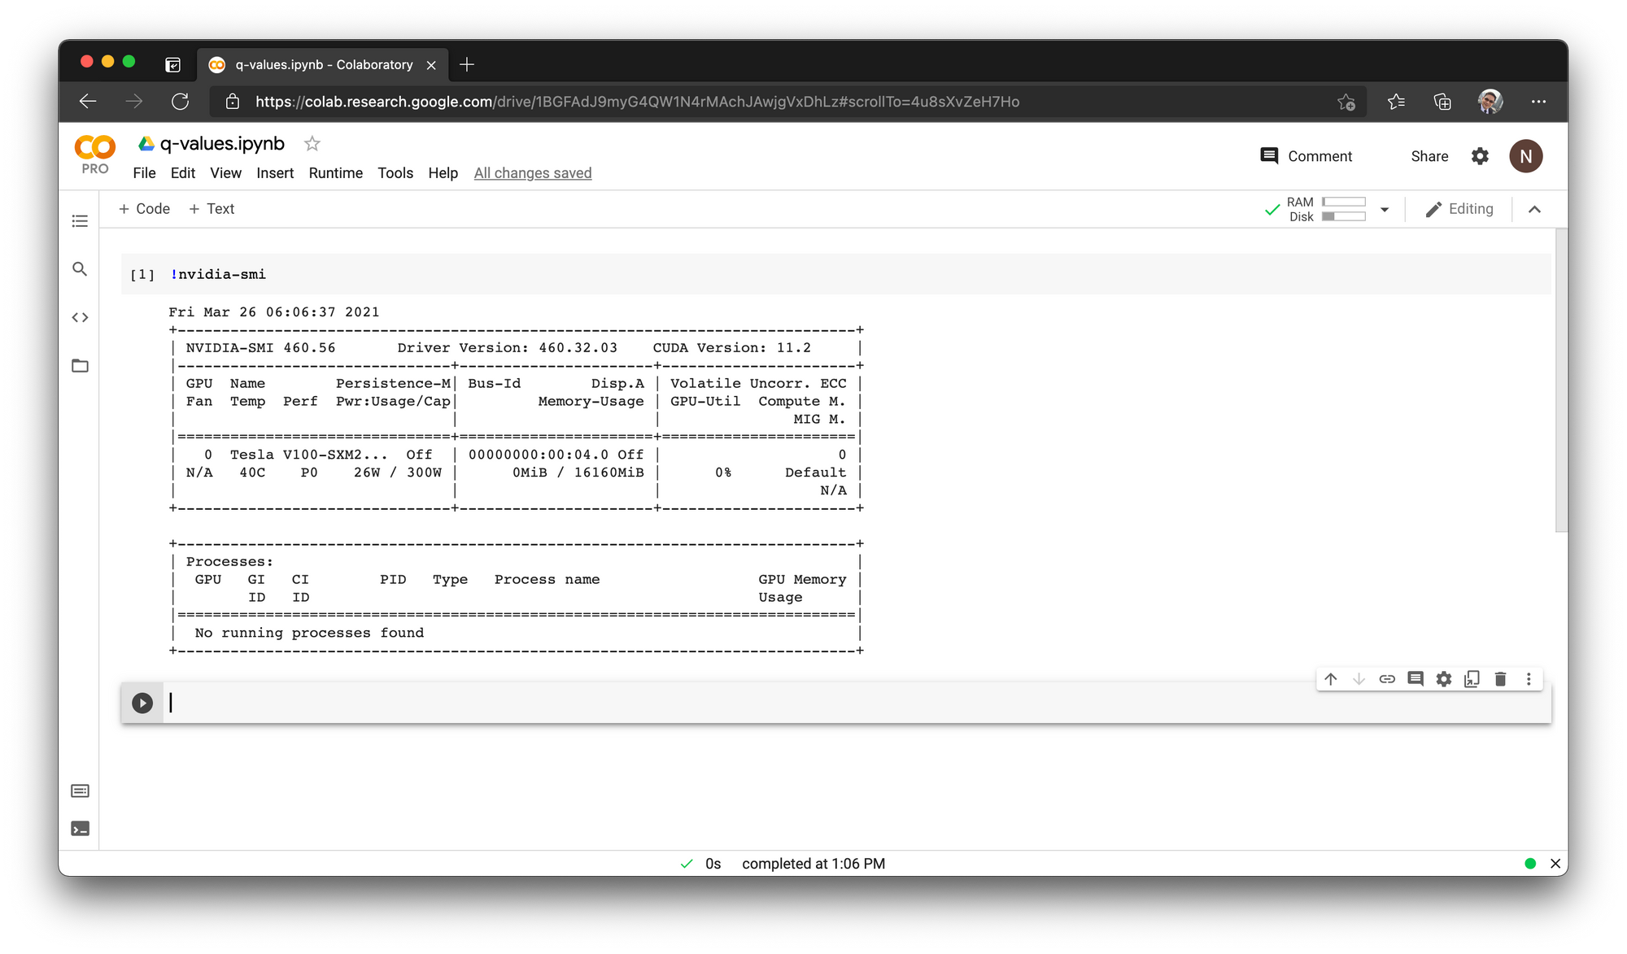The width and height of the screenshot is (1627, 954).
Task: Star the q-values.ipynb notebook
Action: pos(312,143)
